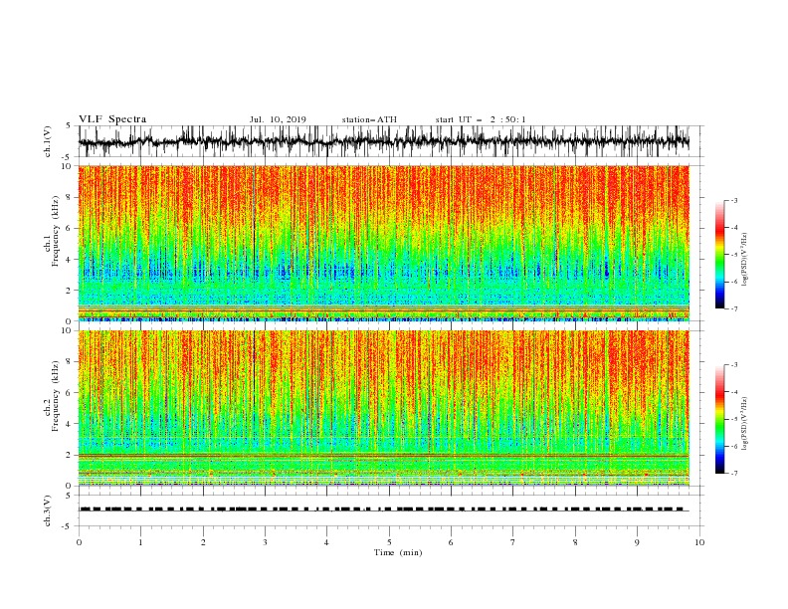Click inside the ch.1 spectrogram panel
This screenshot has height=609, width=788.
point(384,243)
